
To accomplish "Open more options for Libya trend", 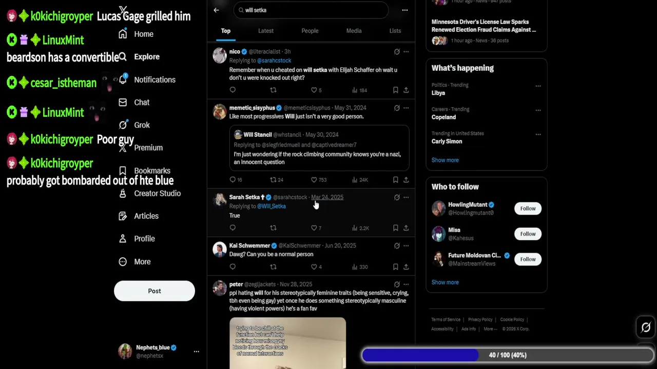I will click(x=538, y=86).
